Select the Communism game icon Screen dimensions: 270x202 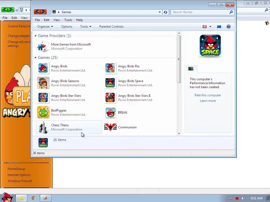click(x=110, y=127)
